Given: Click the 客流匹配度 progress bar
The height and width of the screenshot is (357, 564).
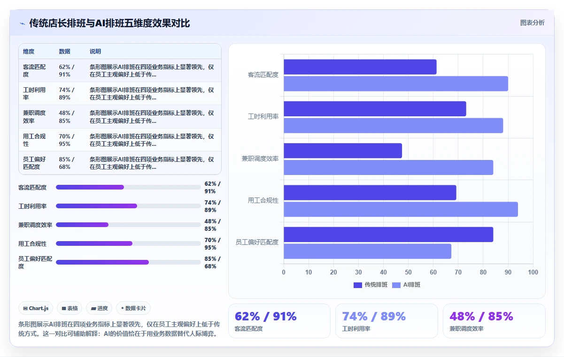Looking at the screenshot, I should coord(128,187).
